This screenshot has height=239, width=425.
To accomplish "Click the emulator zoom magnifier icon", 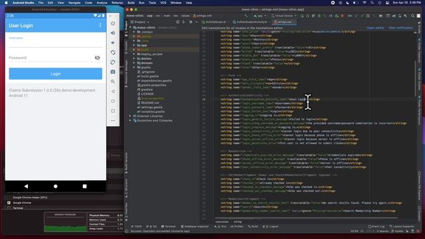I will point(113,82).
